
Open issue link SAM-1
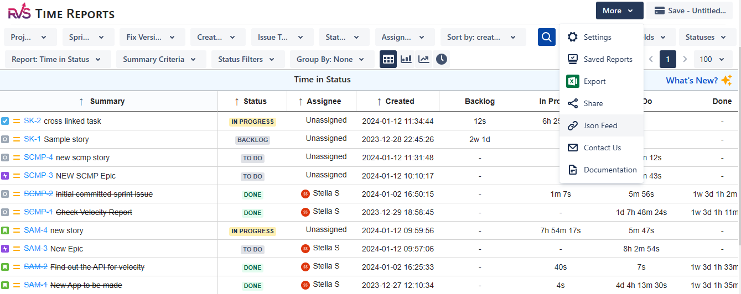[35, 285]
